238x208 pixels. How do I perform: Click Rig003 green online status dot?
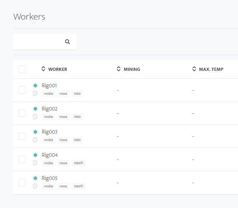[x=35, y=132]
